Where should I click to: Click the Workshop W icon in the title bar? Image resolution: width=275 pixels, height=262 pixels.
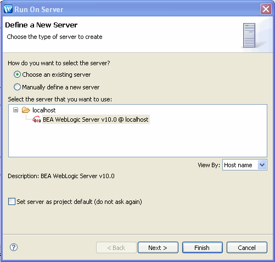coord(8,9)
